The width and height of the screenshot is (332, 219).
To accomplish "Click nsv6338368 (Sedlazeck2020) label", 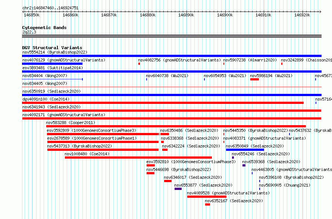I will (x=190, y=138).
